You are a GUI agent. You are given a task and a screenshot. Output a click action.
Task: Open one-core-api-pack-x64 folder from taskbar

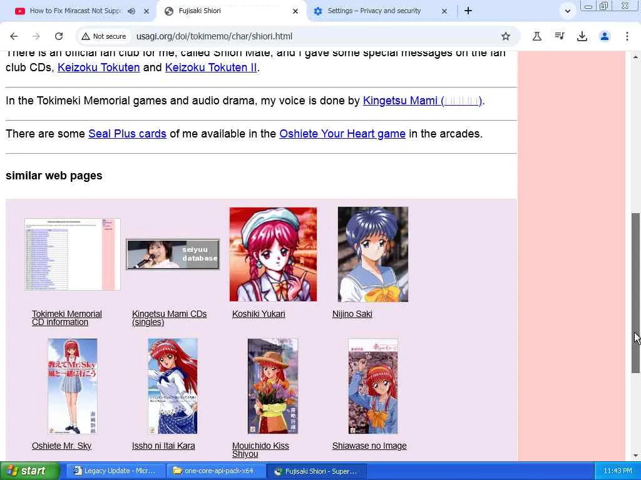(x=216, y=471)
